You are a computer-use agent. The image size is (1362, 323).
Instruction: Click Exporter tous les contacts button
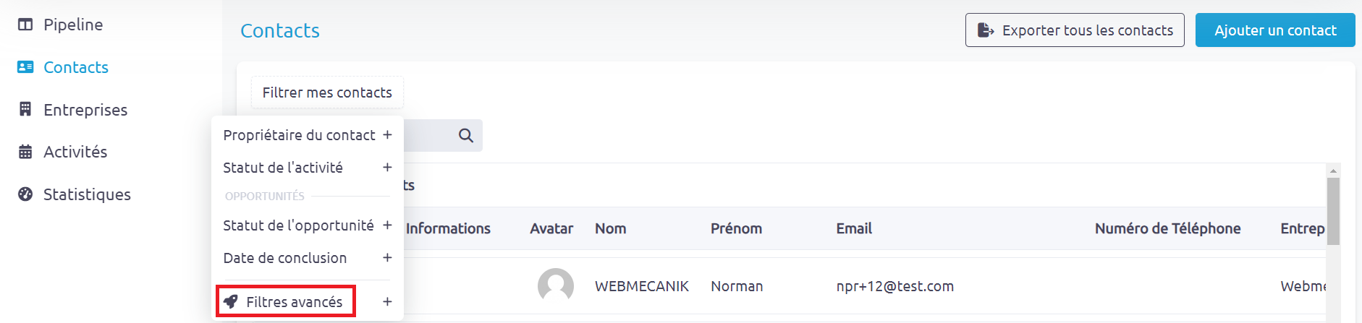click(x=1075, y=30)
